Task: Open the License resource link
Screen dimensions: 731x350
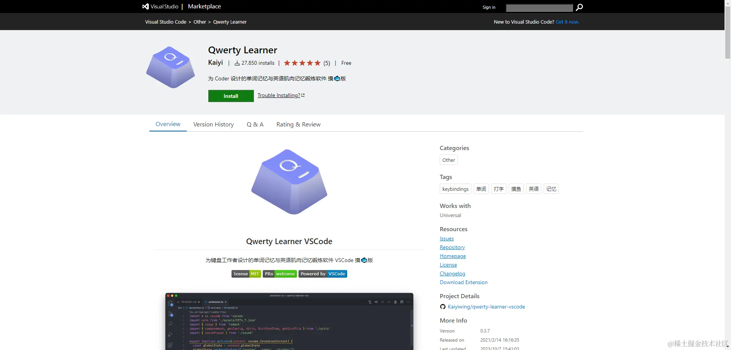Action: pos(448,265)
